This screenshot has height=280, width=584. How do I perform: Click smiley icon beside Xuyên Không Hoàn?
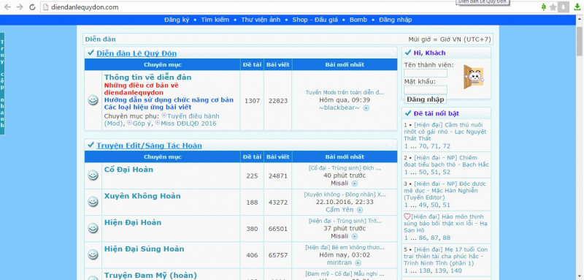pyautogui.click(x=93, y=202)
